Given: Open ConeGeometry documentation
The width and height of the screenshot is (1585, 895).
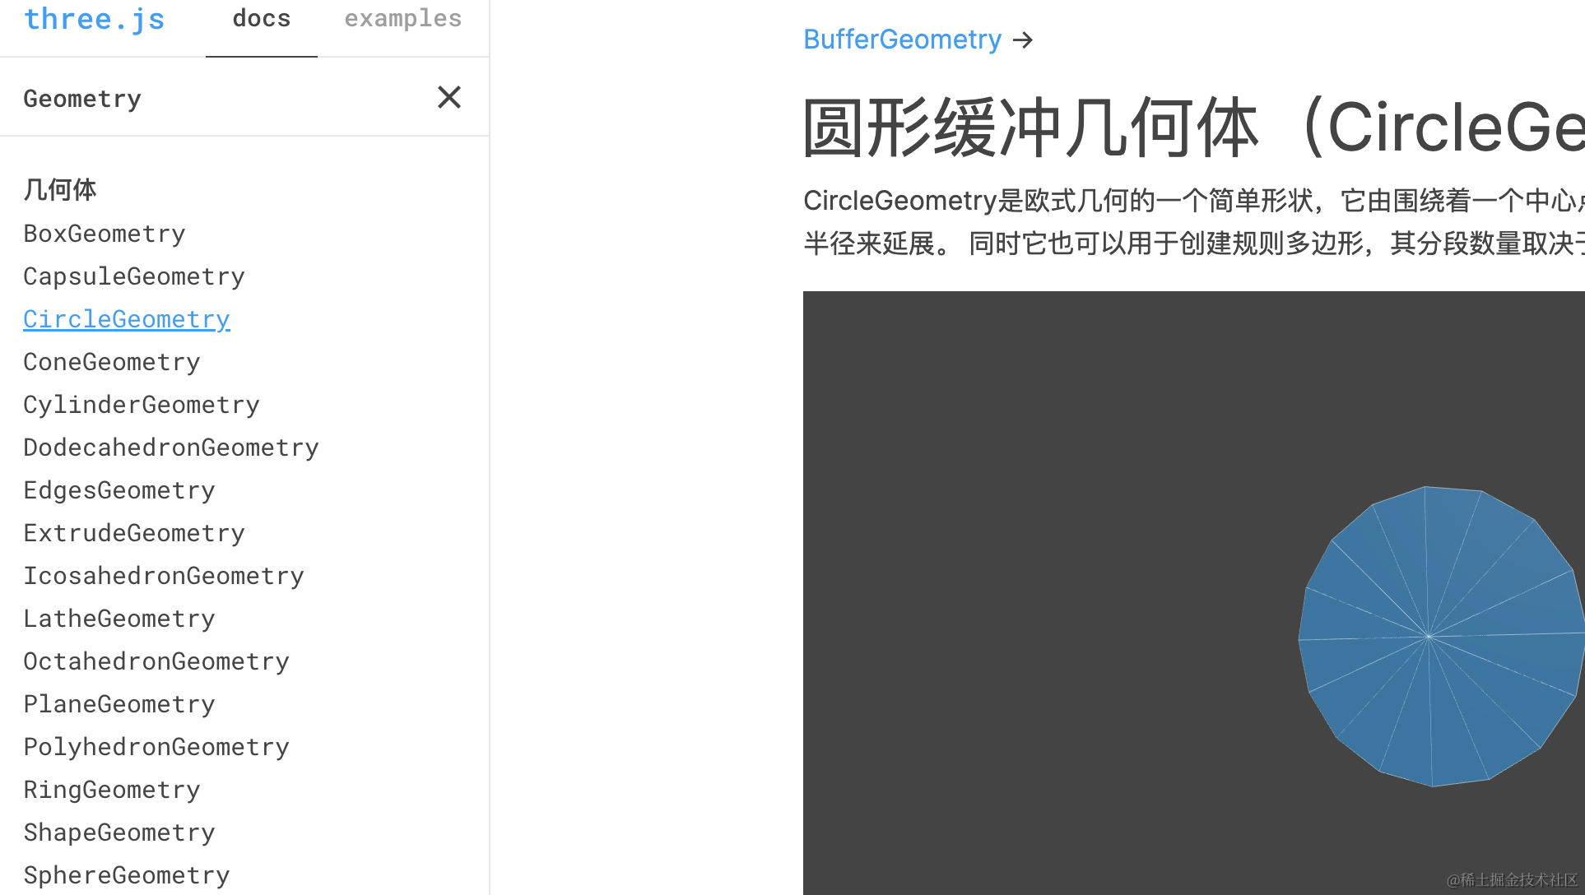Looking at the screenshot, I should tap(112, 362).
